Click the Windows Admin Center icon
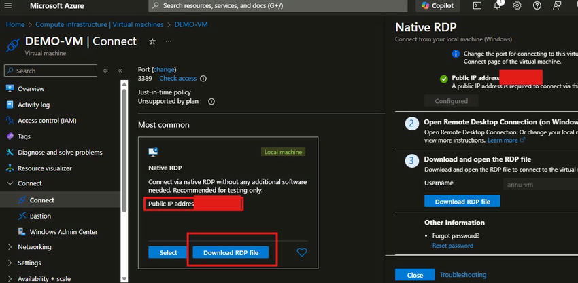This screenshot has height=283, width=578. tap(22, 232)
